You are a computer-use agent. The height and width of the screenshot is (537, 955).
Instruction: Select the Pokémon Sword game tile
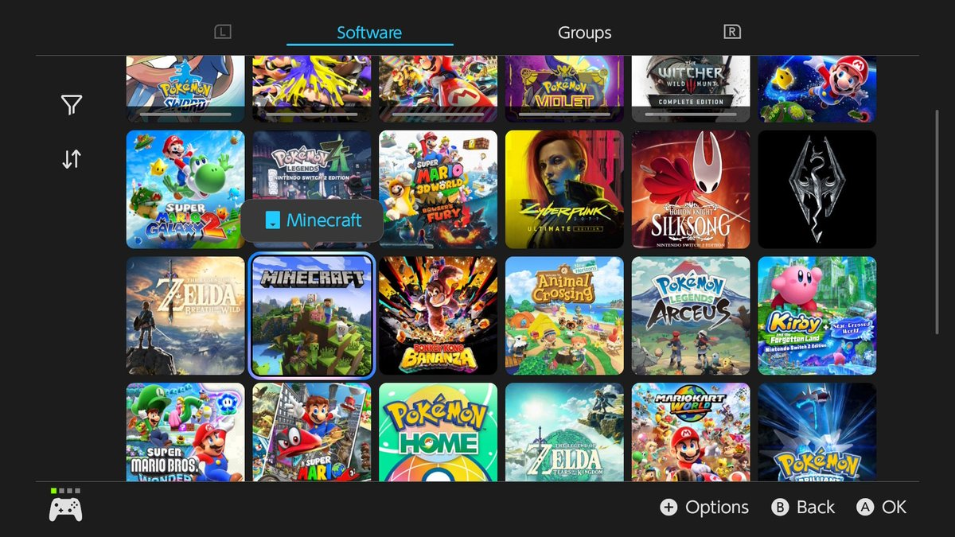[x=185, y=89]
